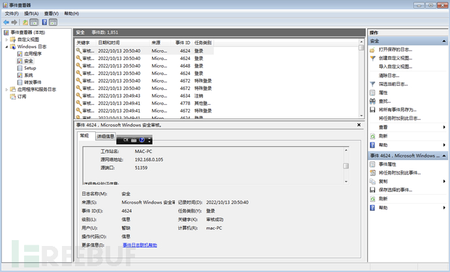Image resolution: width=450 pixels, height=272 pixels.
Task: Click 查找 binoculars action
Action: 385,101
